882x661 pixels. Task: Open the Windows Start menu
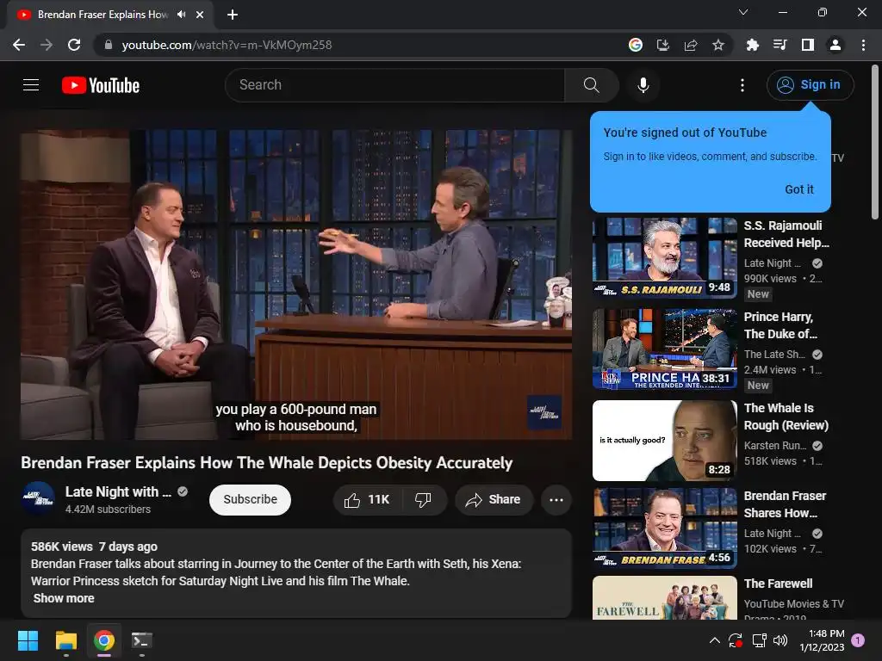coord(28,640)
